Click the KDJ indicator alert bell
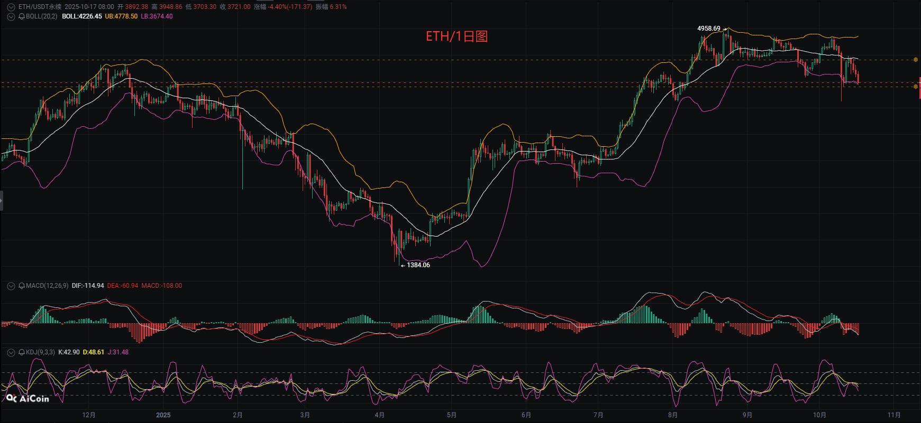Screen dimensions: 921x423 (22, 352)
